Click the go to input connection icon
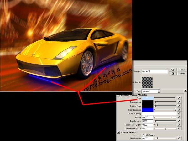The height and width of the screenshot is (141, 188). [x=173, y=70]
